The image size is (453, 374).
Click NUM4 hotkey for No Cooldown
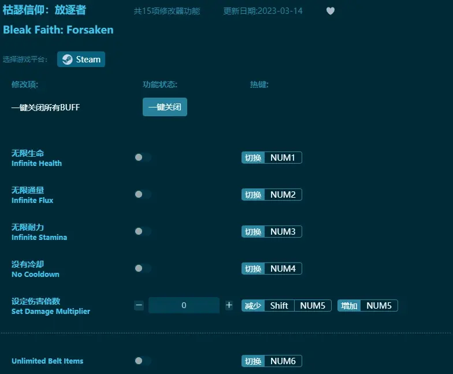[283, 268]
